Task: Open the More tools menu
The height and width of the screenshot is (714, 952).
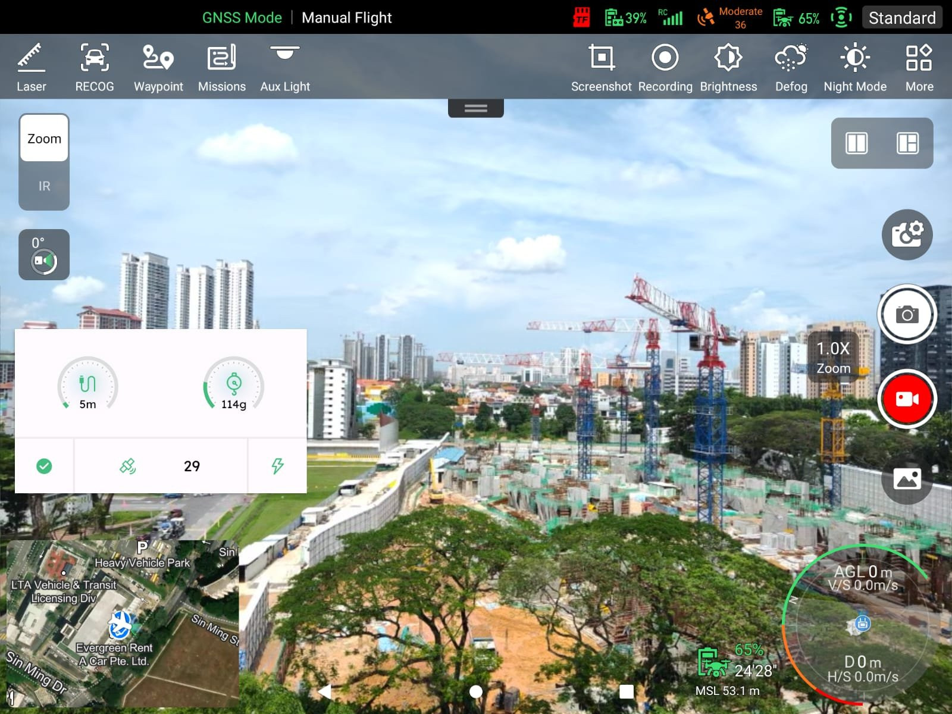Action: (x=919, y=67)
